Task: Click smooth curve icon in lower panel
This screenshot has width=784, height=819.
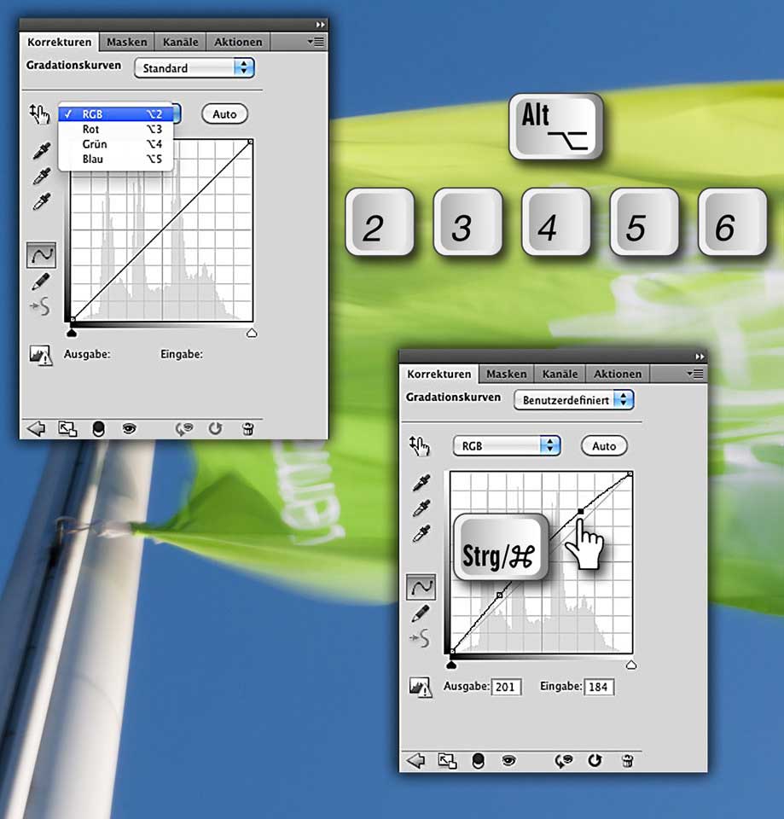Action: pyautogui.click(x=420, y=638)
